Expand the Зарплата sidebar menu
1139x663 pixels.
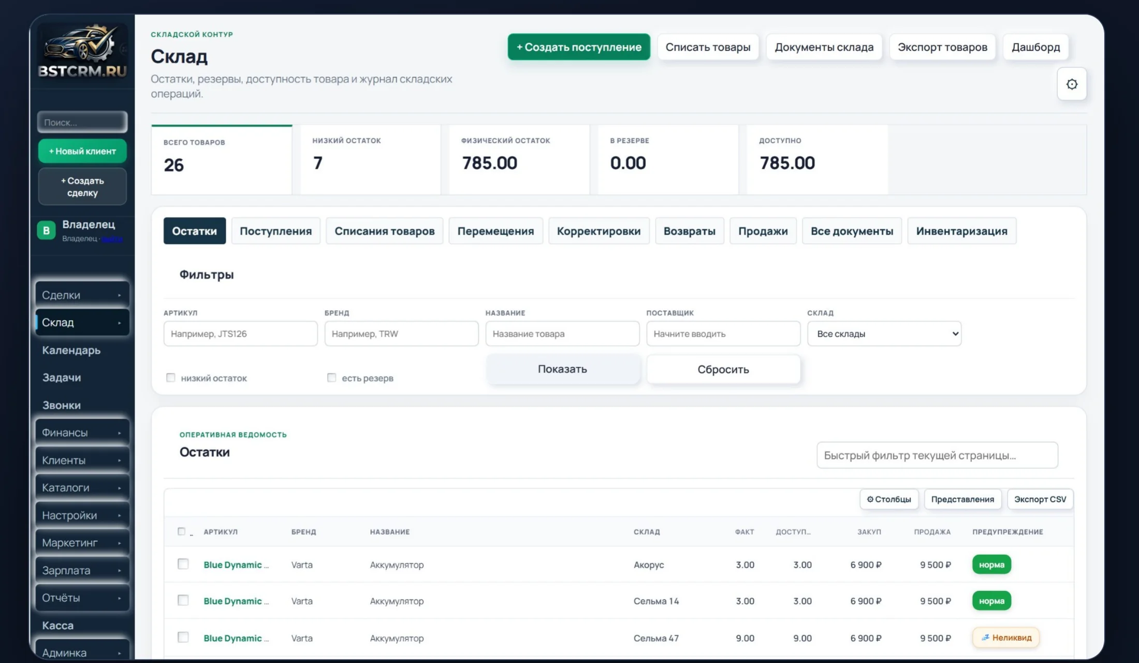pos(82,570)
